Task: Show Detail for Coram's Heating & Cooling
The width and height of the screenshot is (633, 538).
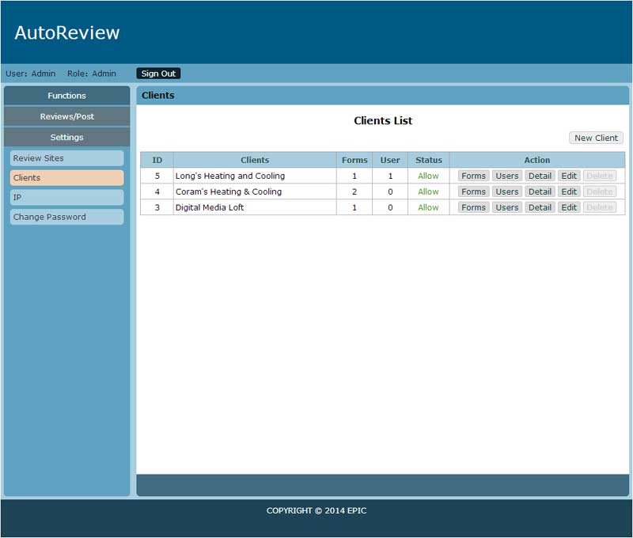Action: (540, 191)
